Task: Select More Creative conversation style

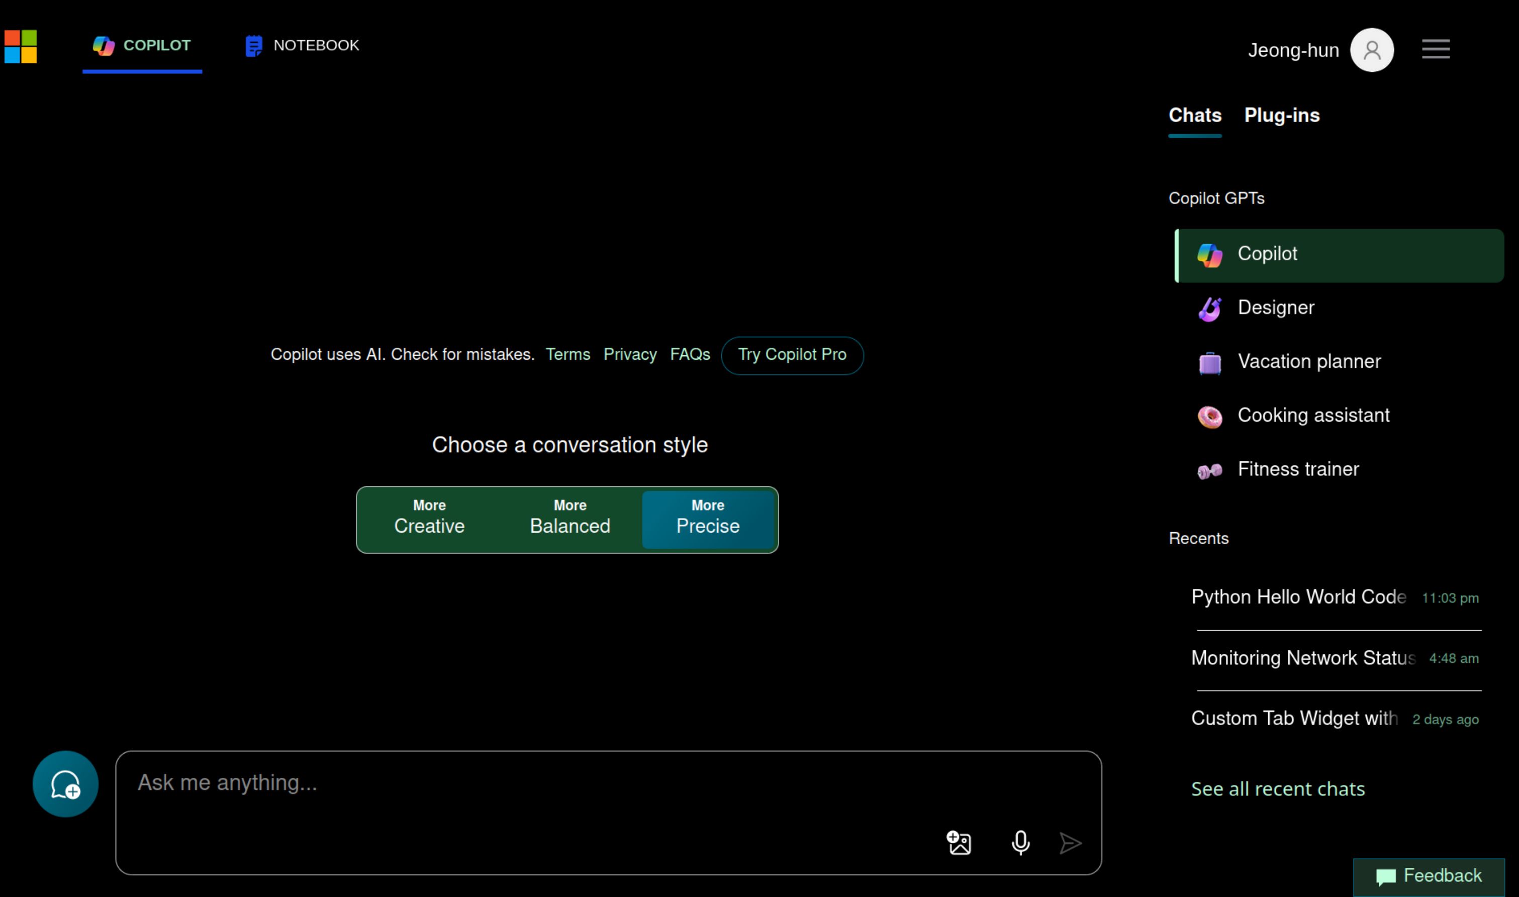Action: tap(429, 518)
